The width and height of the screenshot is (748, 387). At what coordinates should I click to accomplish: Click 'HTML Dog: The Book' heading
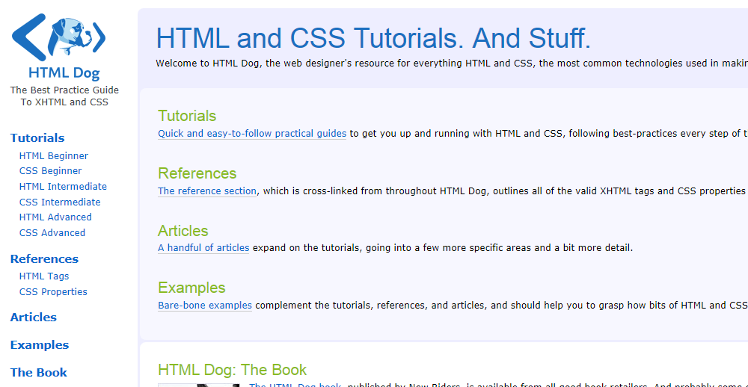click(x=233, y=370)
